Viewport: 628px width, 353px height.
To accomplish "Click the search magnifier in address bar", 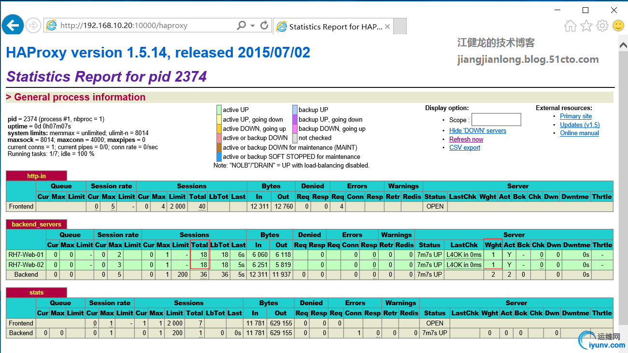I will (242, 26).
